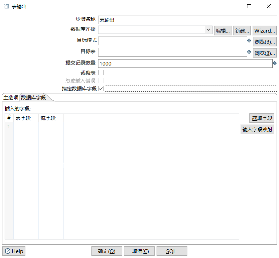Uncheck the 指定数据库字段 checkbox
The height and width of the screenshot is (258, 279).
click(x=101, y=88)
